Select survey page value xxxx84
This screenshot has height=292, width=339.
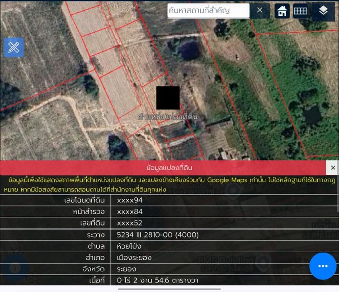[x=130, y=211]
